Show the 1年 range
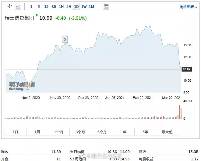The height and width of the screenshot is (161, 201). click(x=124, y=132)
